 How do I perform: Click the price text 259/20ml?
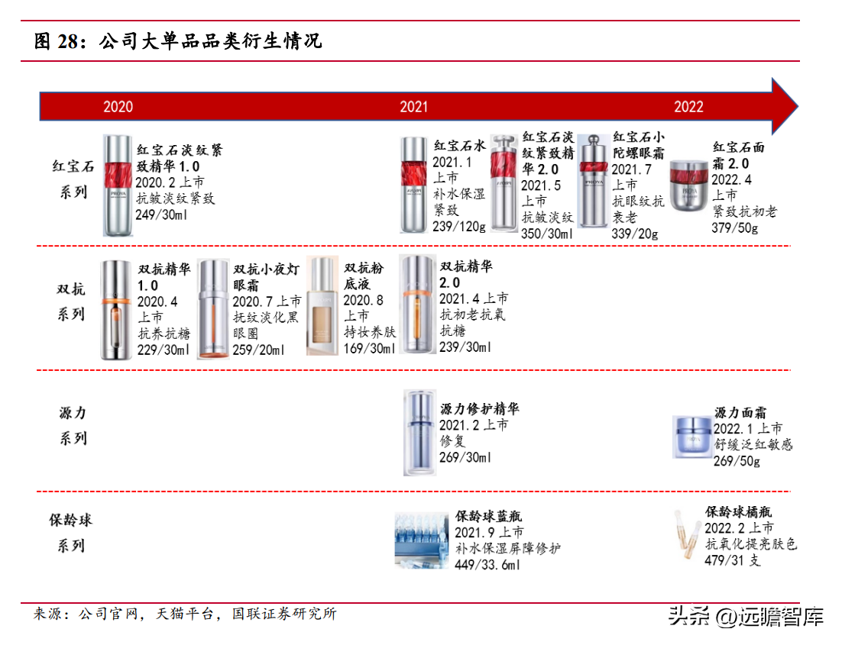click(x=258, y=350)
